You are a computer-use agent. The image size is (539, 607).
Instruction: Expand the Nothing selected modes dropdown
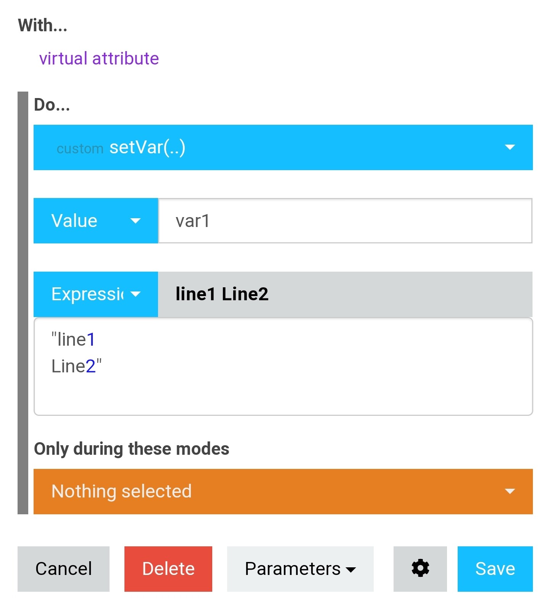283,491
